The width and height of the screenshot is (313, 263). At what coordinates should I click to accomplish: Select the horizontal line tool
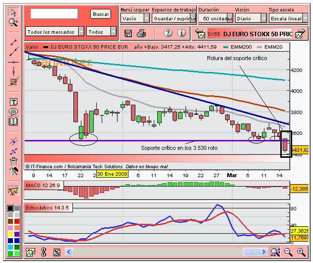[13, 63]
